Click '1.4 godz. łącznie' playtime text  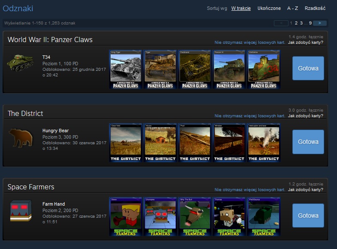click(x=306, y=37)
